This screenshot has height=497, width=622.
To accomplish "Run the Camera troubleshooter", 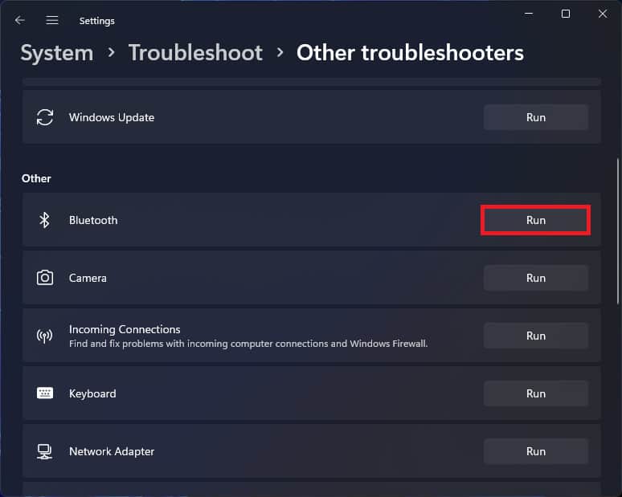I will (x=535, y=278).
